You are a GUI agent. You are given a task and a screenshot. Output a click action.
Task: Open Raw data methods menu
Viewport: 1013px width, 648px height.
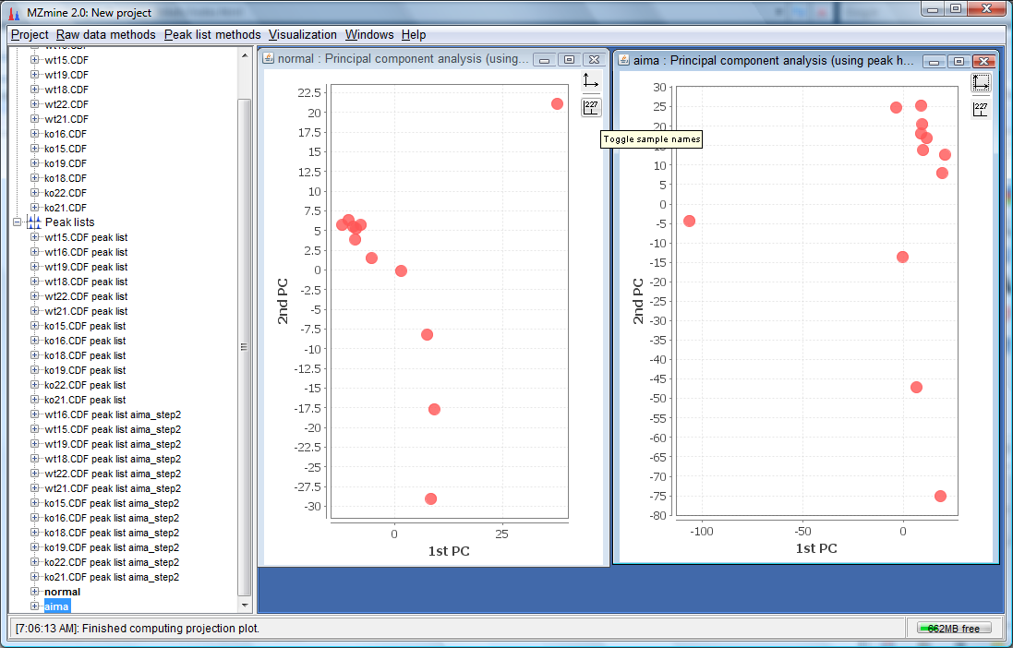(x=106, y=35)
